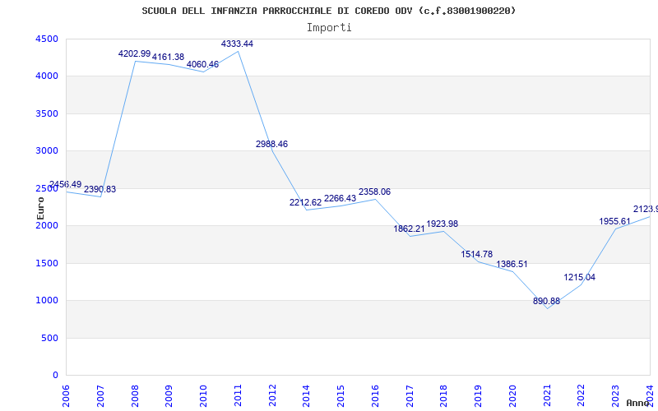Select the 2014 year label on x-axis
658x411 pixels.
point(306,395)
